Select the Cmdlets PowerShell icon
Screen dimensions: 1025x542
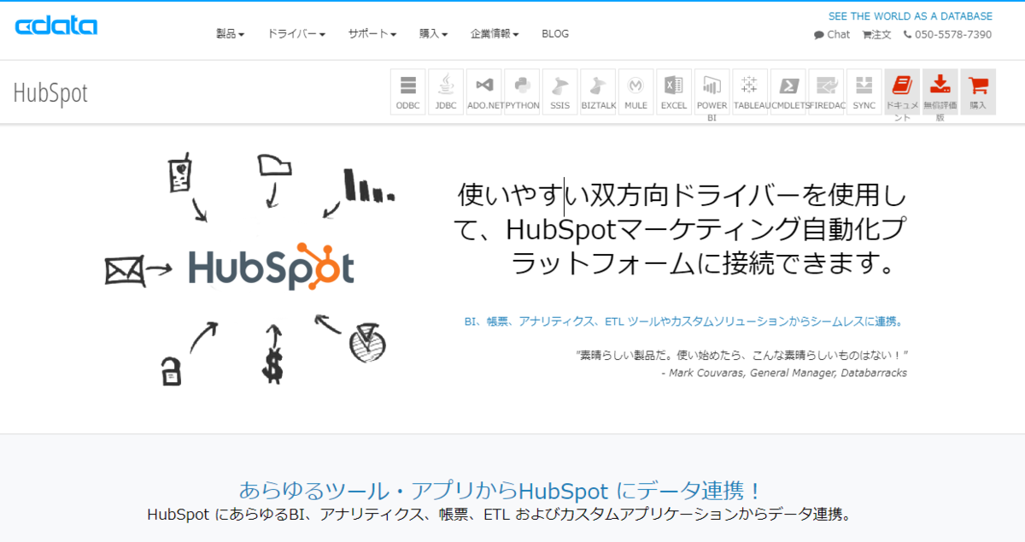coord(788,91)
